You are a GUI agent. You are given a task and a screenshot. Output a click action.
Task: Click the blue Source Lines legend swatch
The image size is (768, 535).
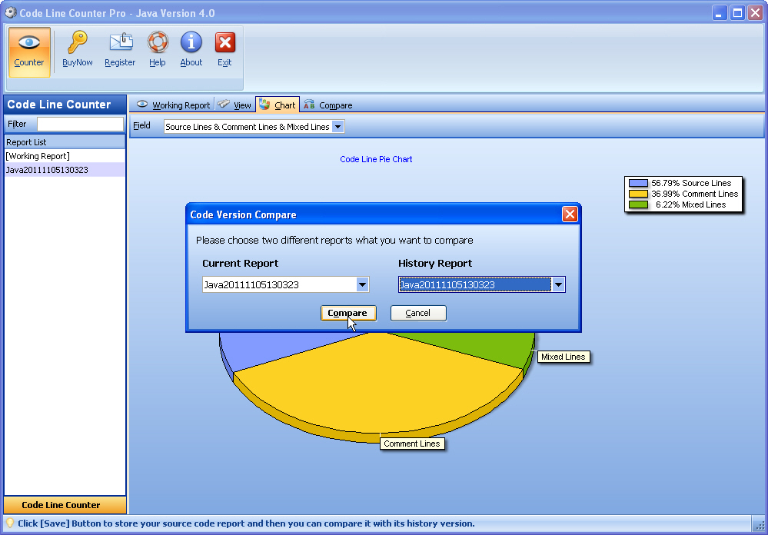pyautogui.click(x=638, y=183)
